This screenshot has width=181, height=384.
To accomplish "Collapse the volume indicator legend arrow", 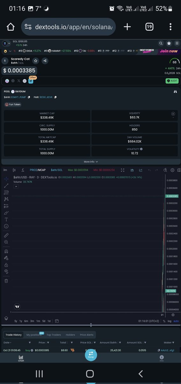I will [16, 186].
